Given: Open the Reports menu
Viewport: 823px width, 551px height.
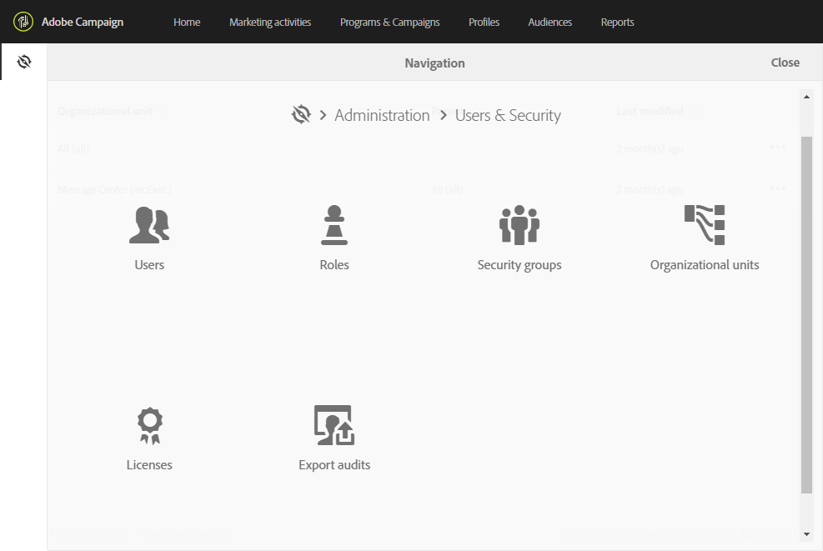Looking at the screenshot, I should pyautogui.click(x=617, y=22).
